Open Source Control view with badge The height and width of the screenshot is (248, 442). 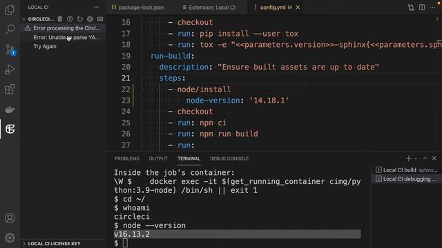10,50
